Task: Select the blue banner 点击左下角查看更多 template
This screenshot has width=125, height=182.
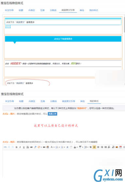Action: coord(63,47)
